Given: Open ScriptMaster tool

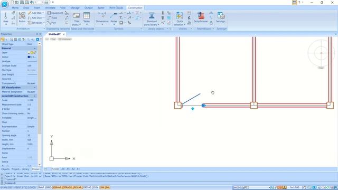Looking at the screenshot, I should (x=201, y=17).
